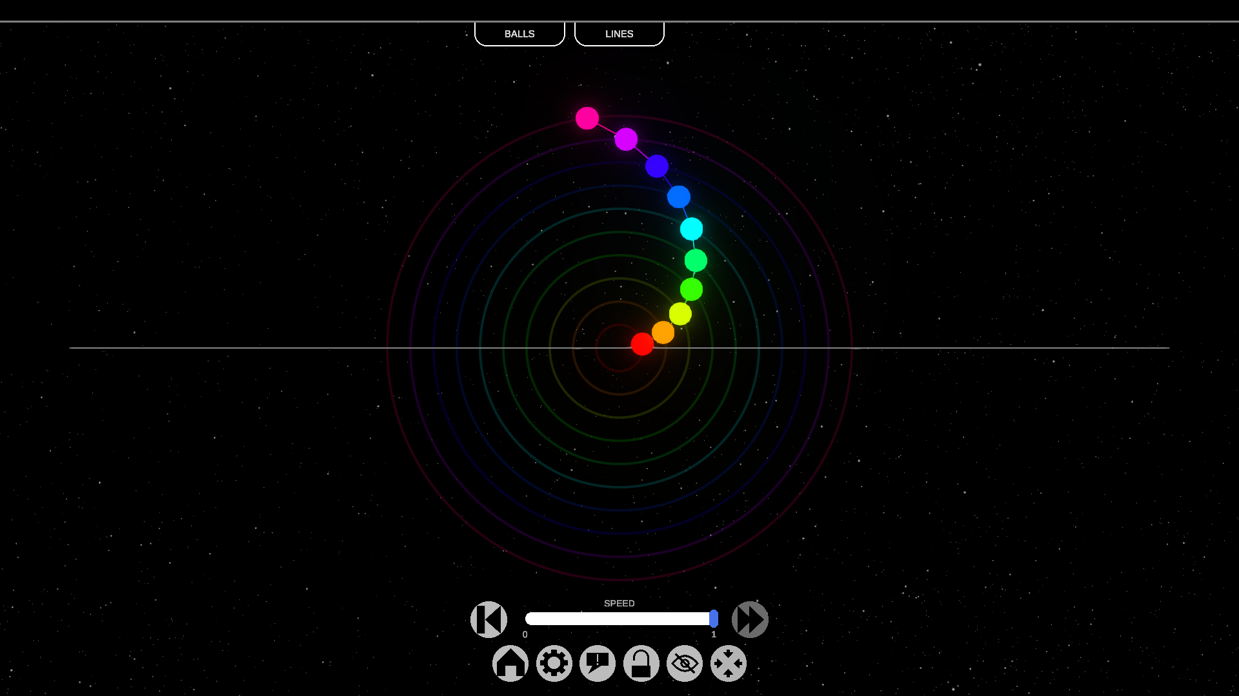Select the dark indigo ball
This screenshot has width=1239, height=696.
pos(657,166)
